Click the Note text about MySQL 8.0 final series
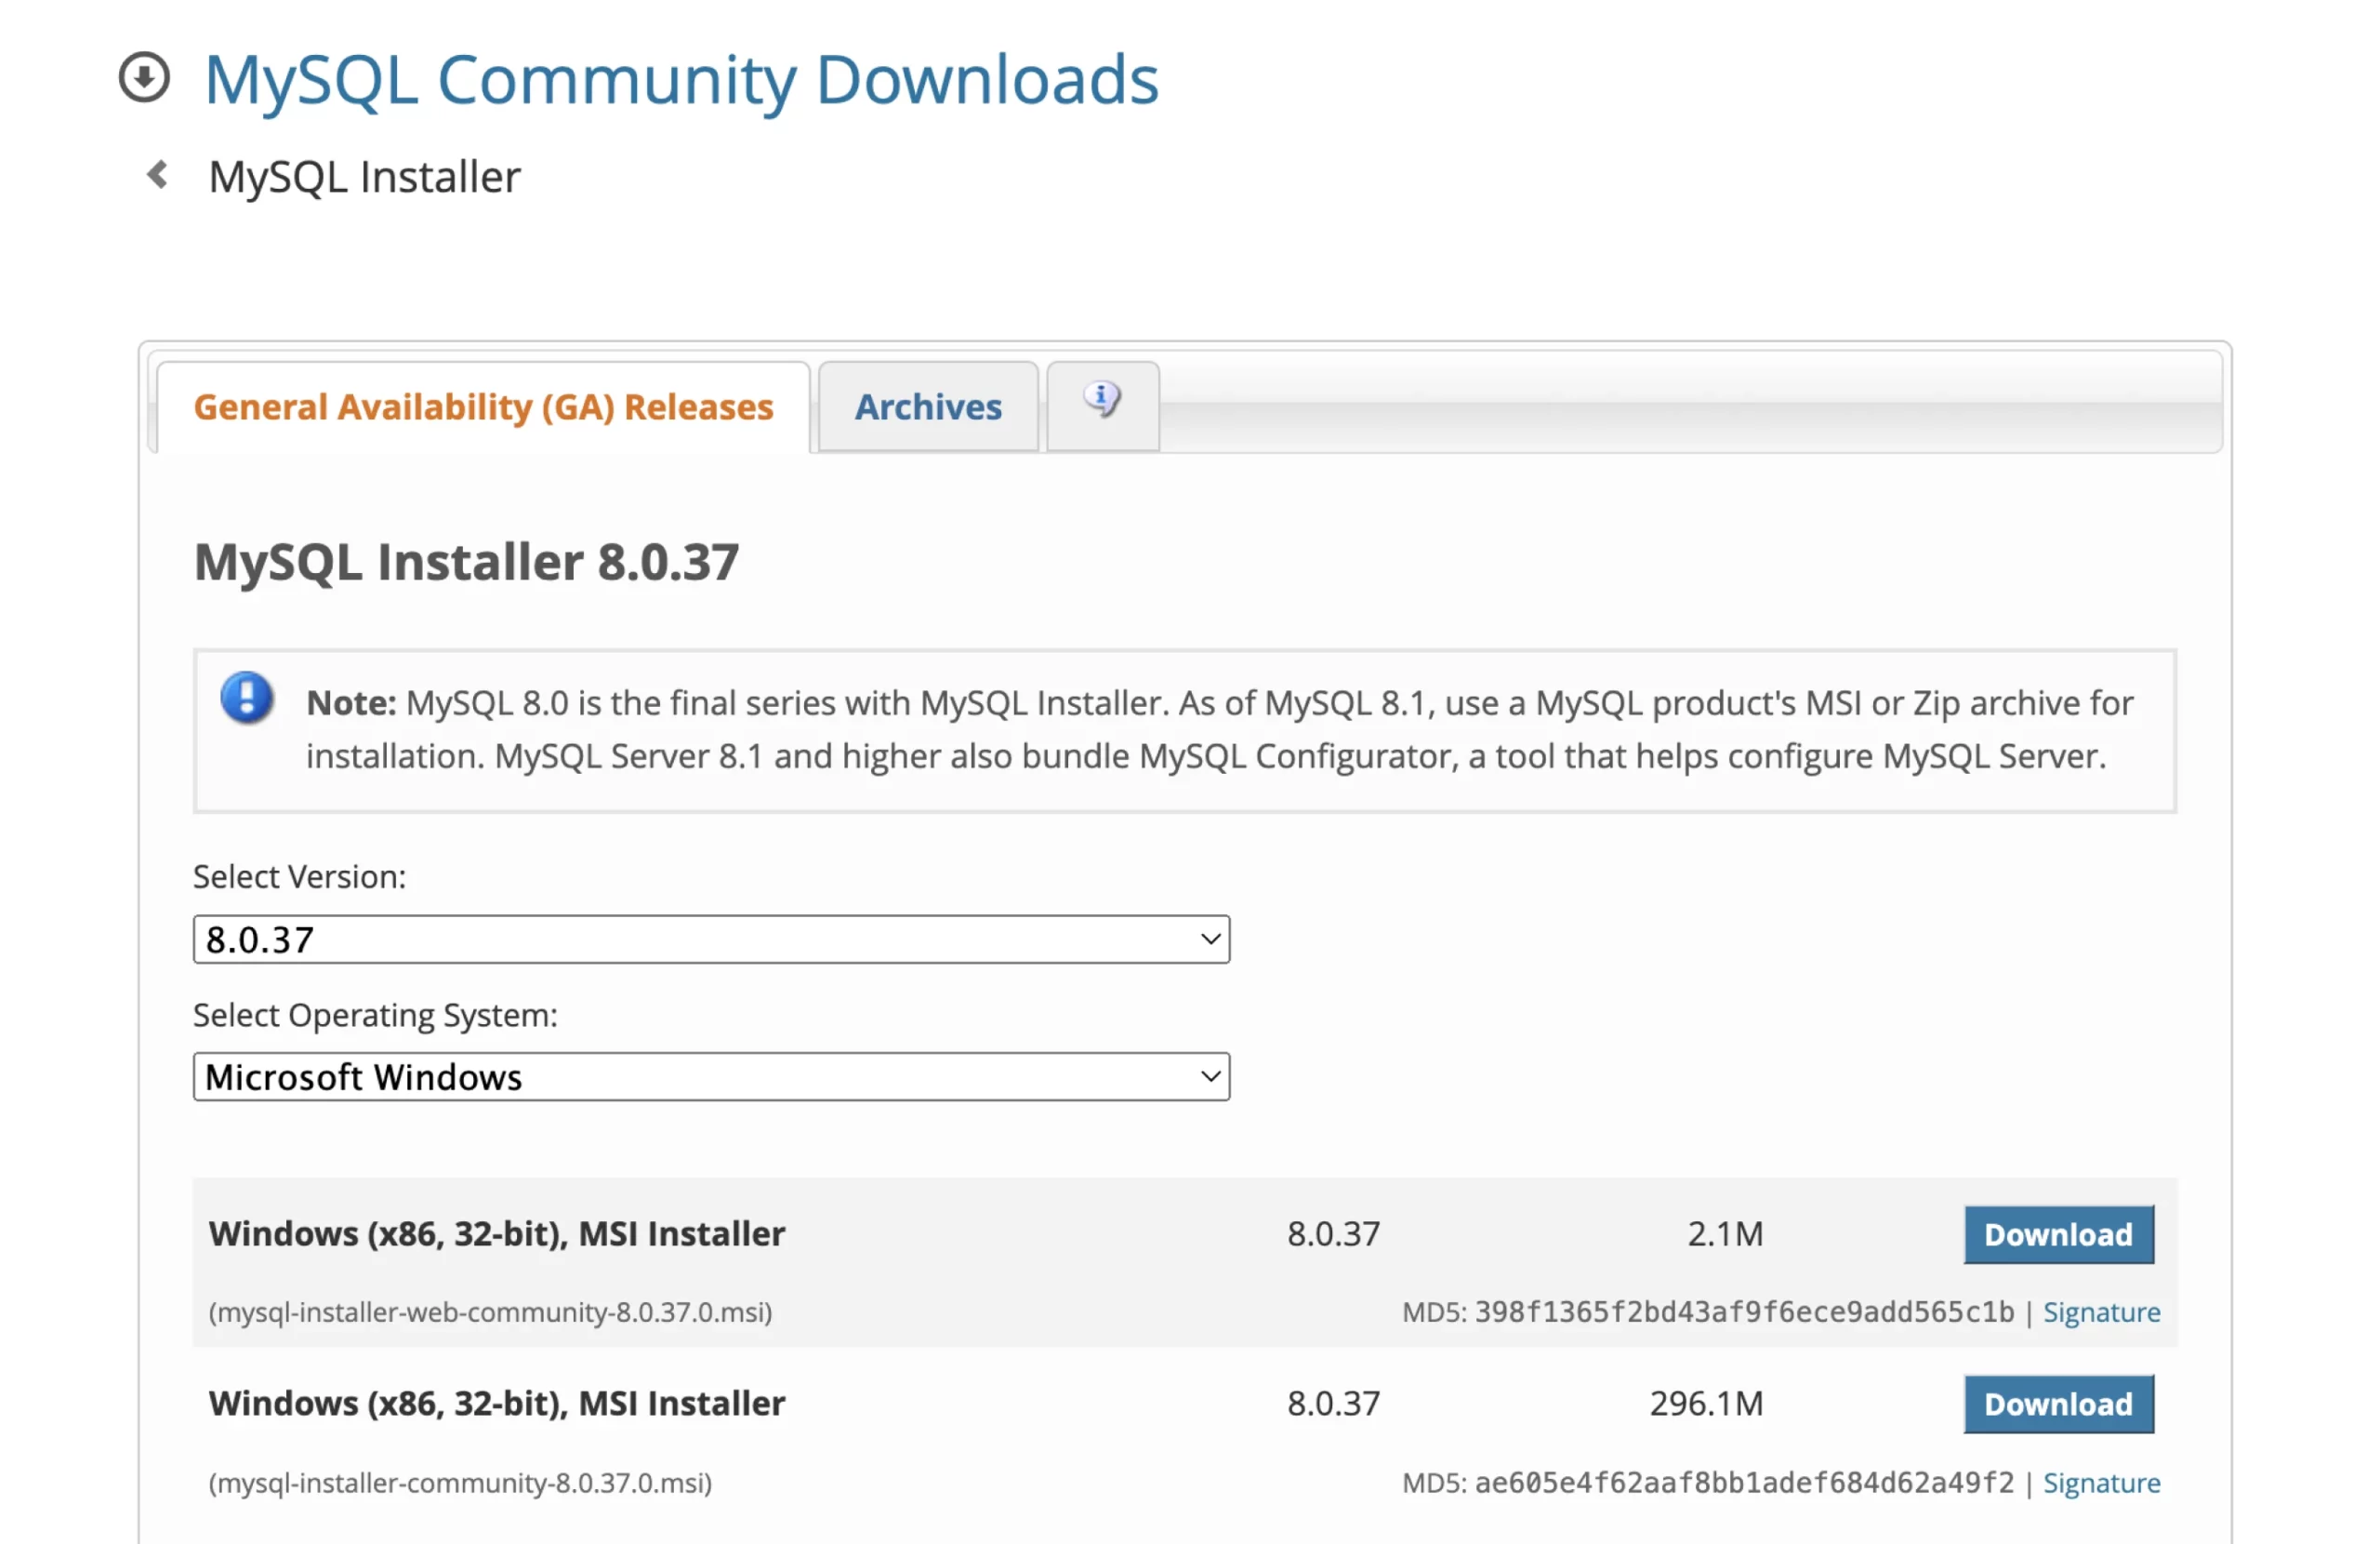This screenshot has height=1544, width=2380. (x=1219, y=729)
